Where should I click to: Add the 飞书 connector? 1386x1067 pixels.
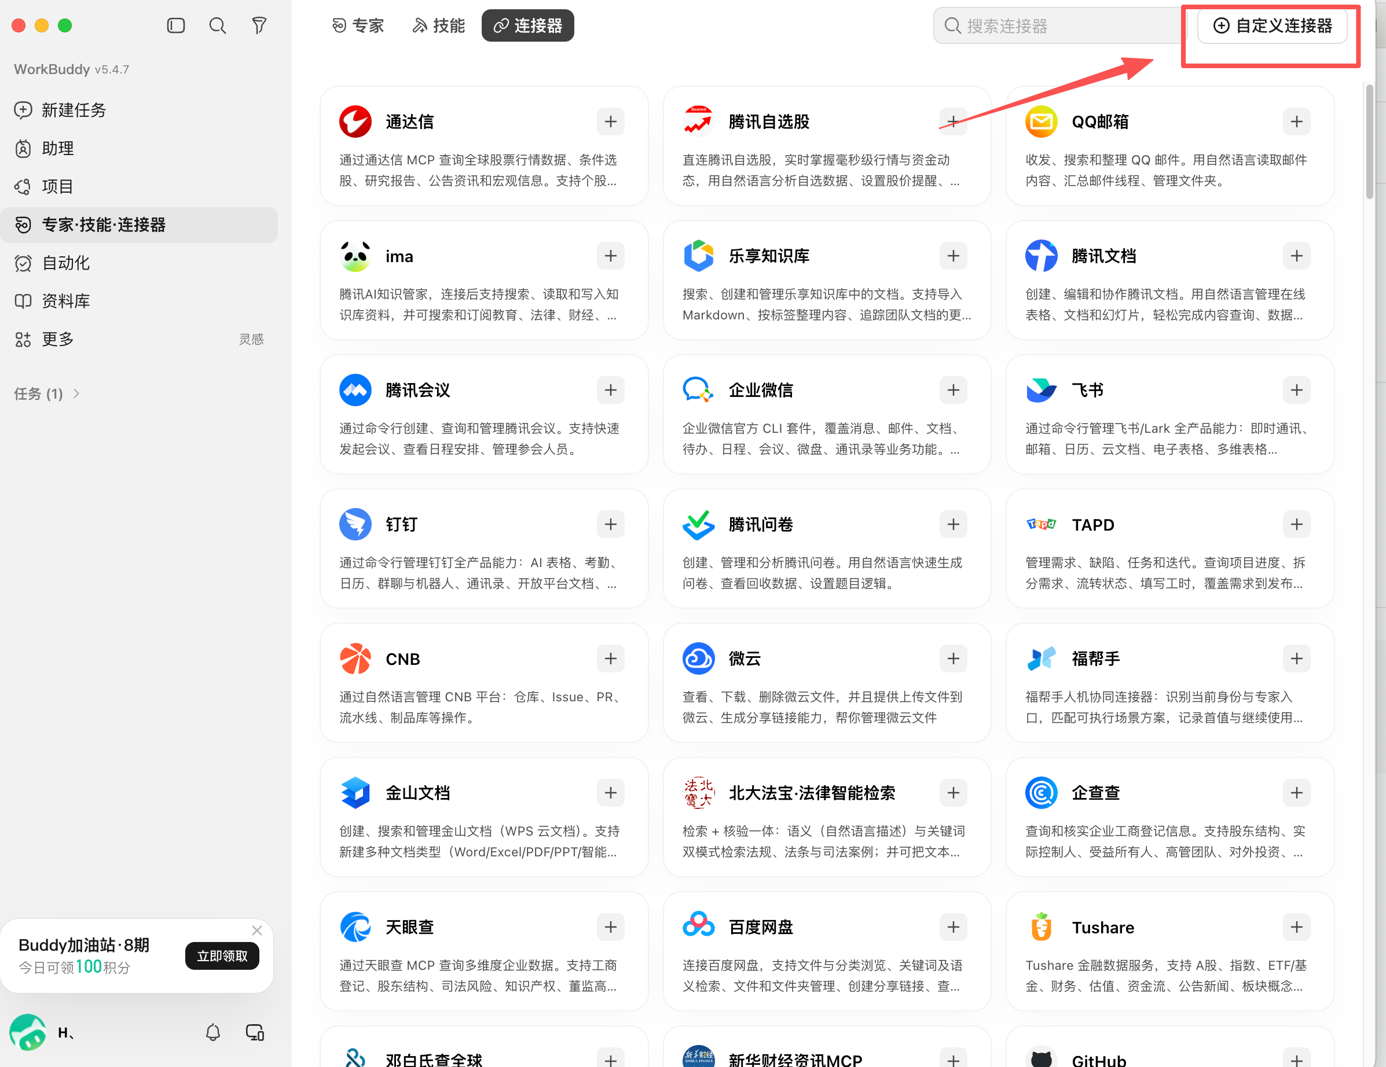pyautogui.click(x=1296, y=389)
